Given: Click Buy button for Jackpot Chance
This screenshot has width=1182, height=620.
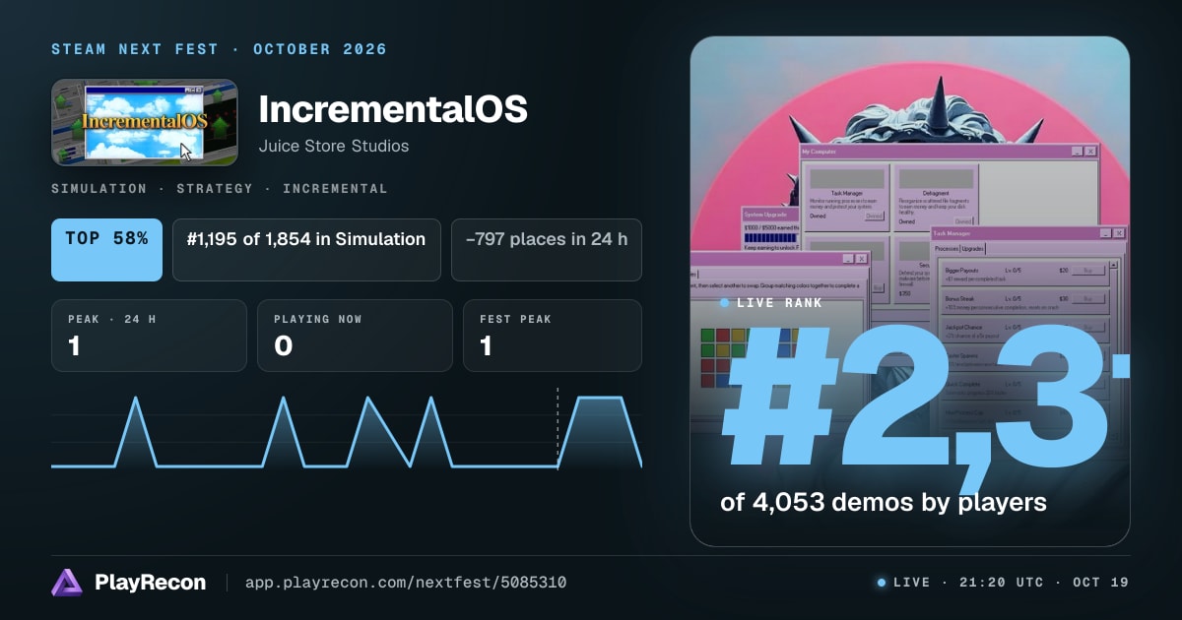Looking at the screenshot, I should tap(1087, 327).
